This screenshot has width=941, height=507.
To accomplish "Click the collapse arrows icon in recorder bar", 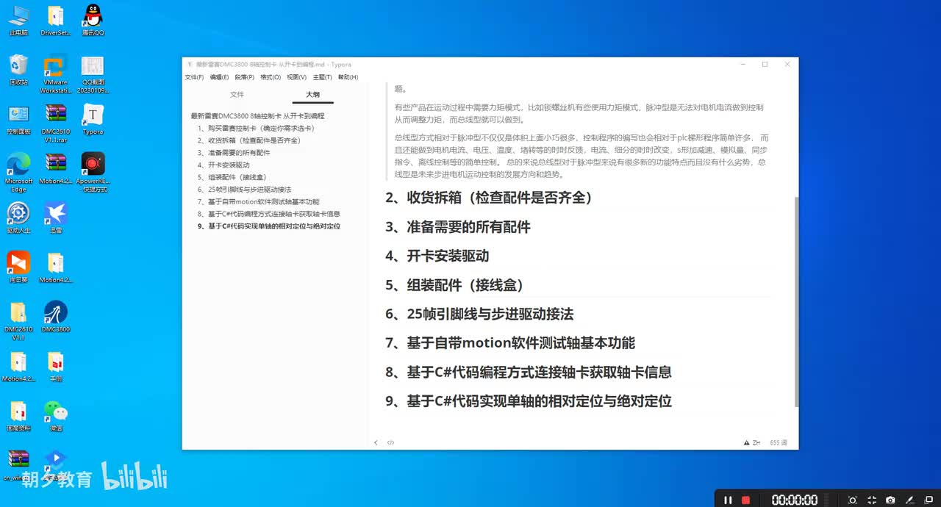I will tap(871, 500).
